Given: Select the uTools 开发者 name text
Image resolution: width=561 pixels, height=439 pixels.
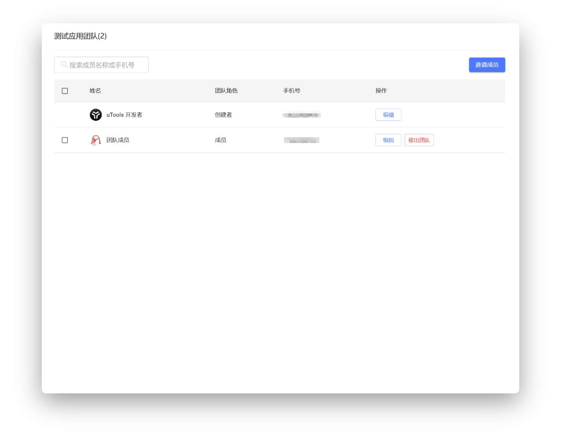Looking at the screenshot, I should point(124,115).
